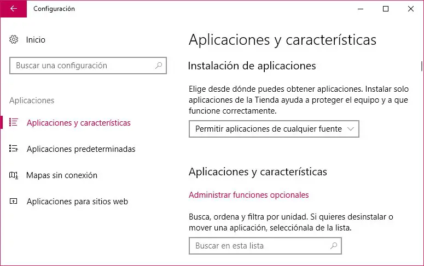The image size is (424, 266).
Task: Click the Inicio gear icon
Action: [x=14, y=40]
